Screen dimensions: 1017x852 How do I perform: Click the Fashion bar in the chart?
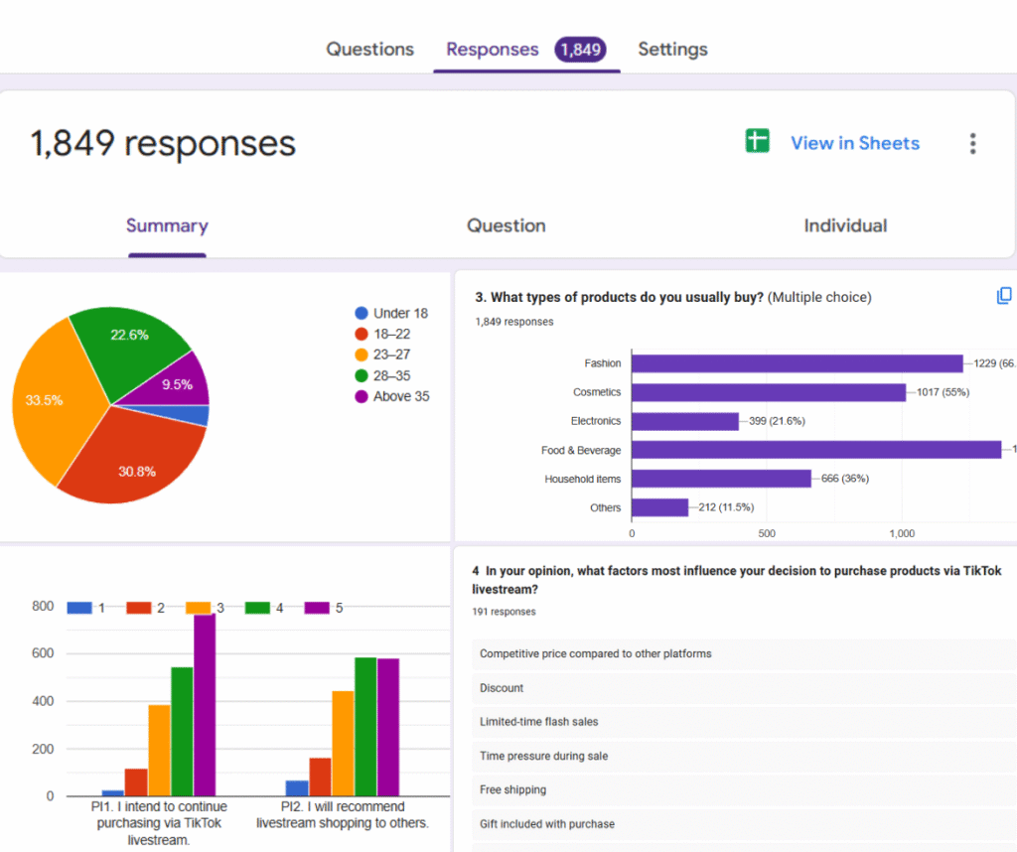[797, 363]
